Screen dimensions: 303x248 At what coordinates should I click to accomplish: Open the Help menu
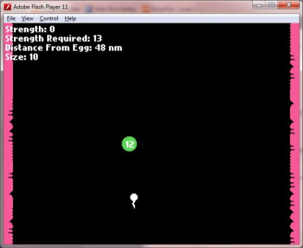click(x=70, y=19)
